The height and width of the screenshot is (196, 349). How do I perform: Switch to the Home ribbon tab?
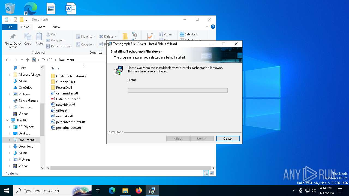pyautogui.click(x=25, y=27)
